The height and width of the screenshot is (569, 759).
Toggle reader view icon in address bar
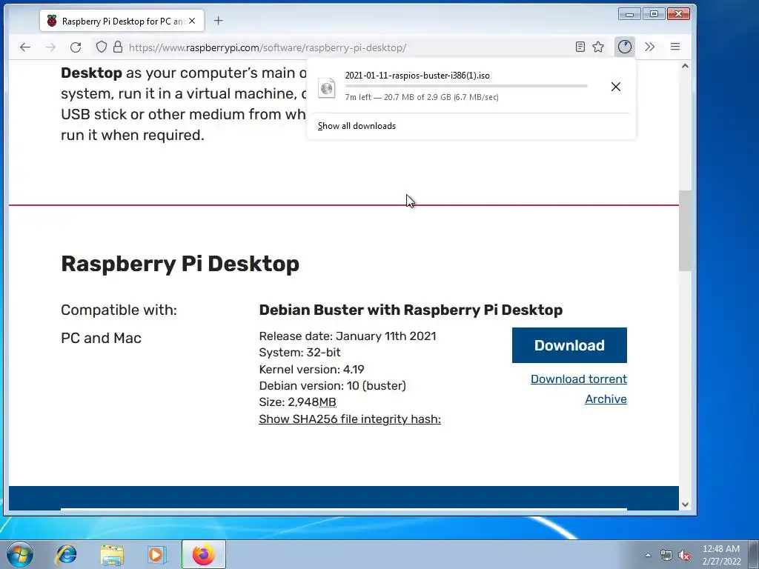coord(580,47)
